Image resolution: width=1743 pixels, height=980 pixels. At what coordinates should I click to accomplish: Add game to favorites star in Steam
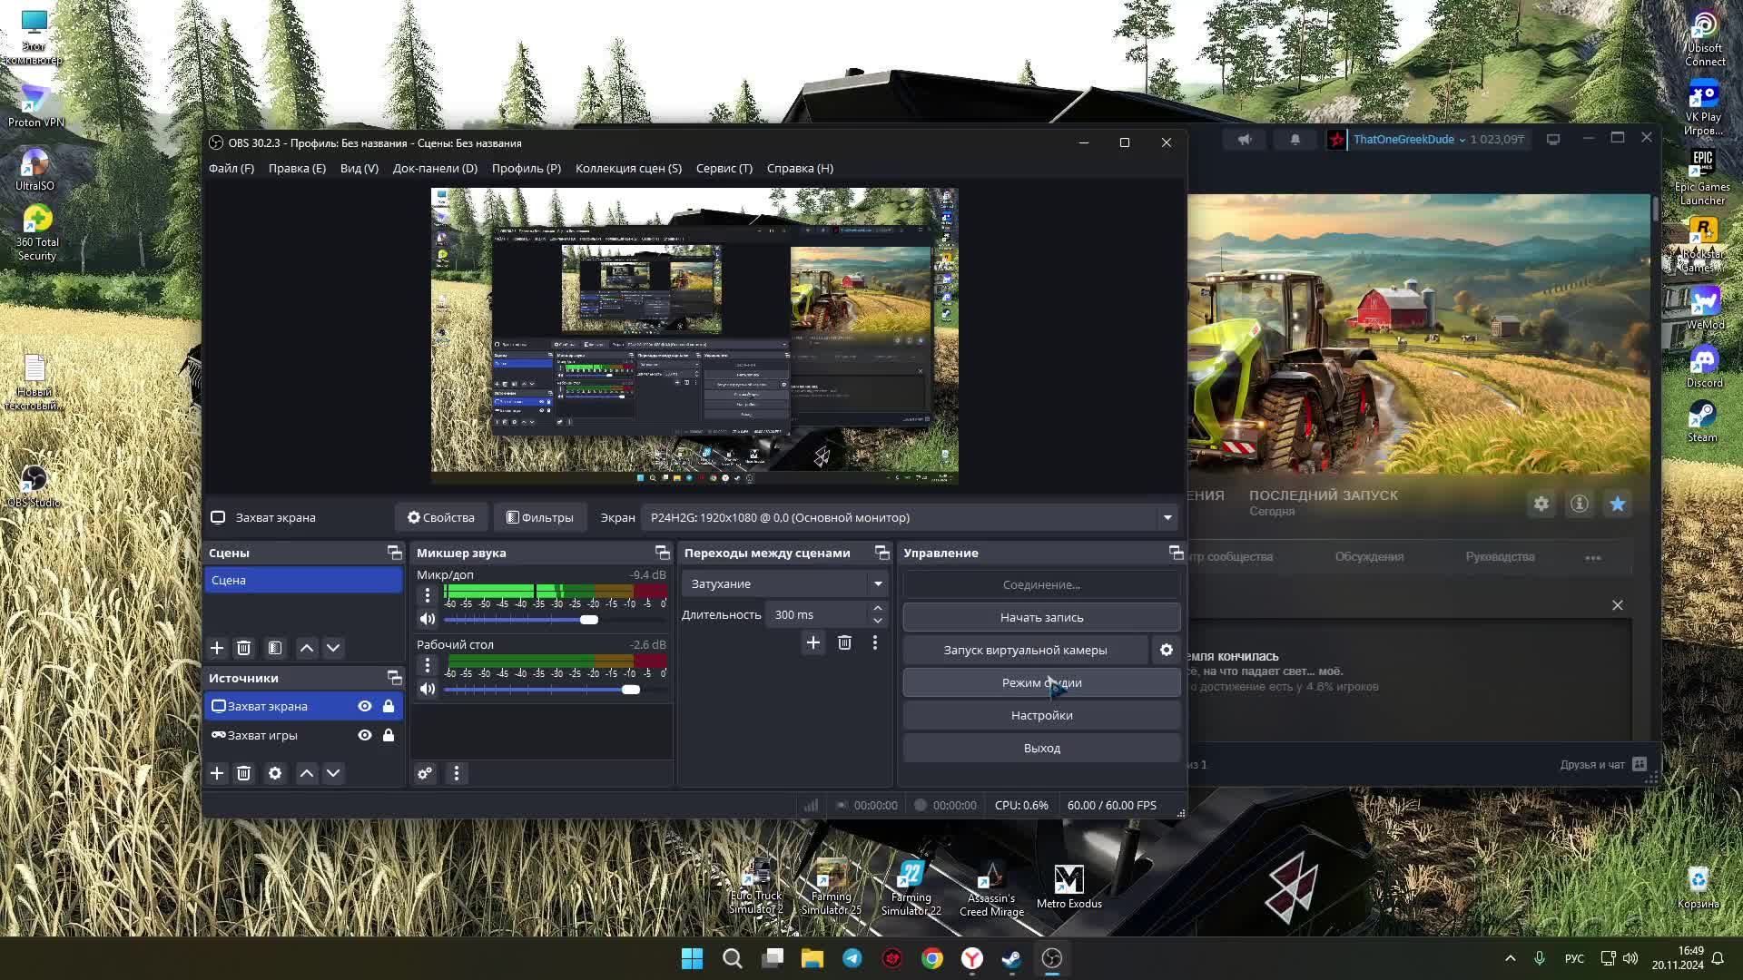[x=1618, y=504]
